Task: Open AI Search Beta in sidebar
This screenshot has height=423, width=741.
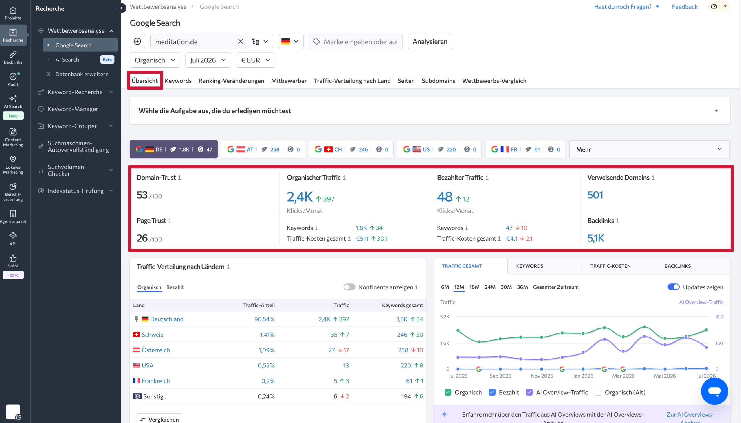Action: pyautogui.click(x=80, y=60)
